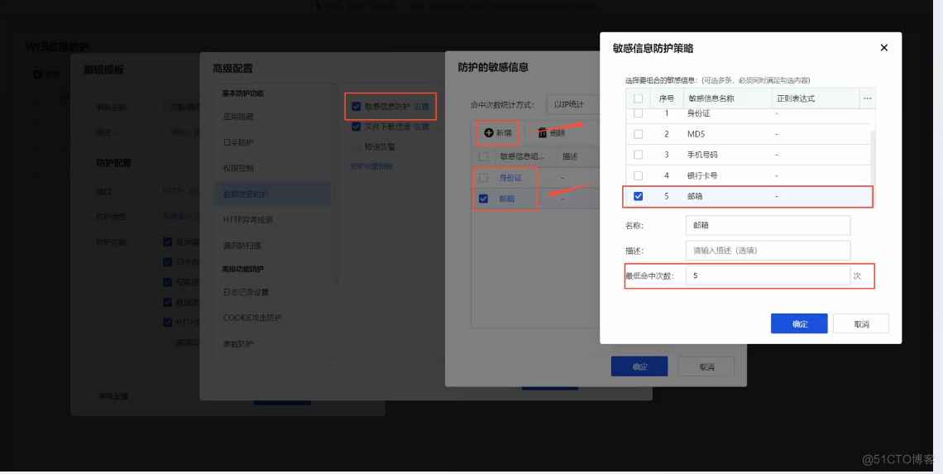
Task: Open the 防护对象排除 link
Action: pyautogui.click(x=371, y=166)
